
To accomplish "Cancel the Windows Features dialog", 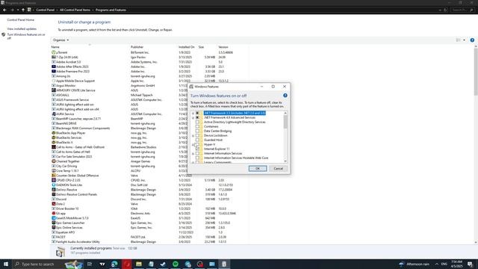I will pyautogui.click(x=278, y=168).
